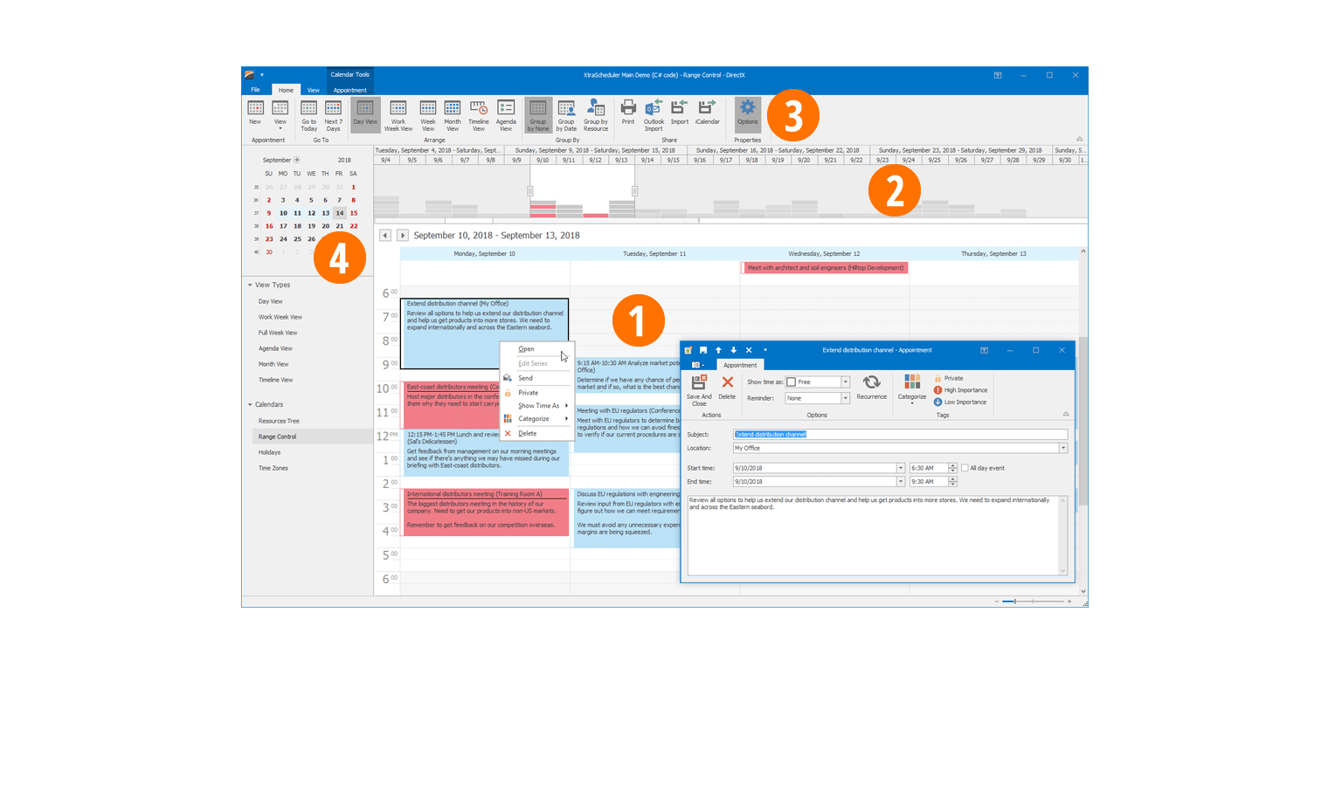1328x791 pixels.
Task: Select Full Week View in the sidebar
Action: click(x=278, y=333)
